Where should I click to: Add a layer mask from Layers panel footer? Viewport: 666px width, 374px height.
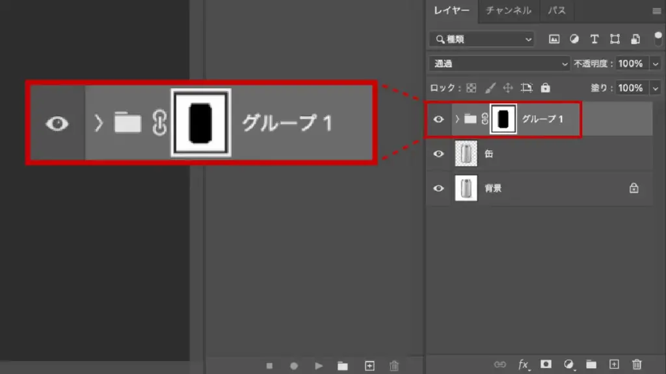pyautogui.click(x=546, y=364)
